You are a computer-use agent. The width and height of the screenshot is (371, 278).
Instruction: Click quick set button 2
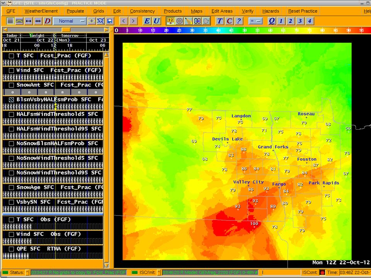tap(291, 21)
